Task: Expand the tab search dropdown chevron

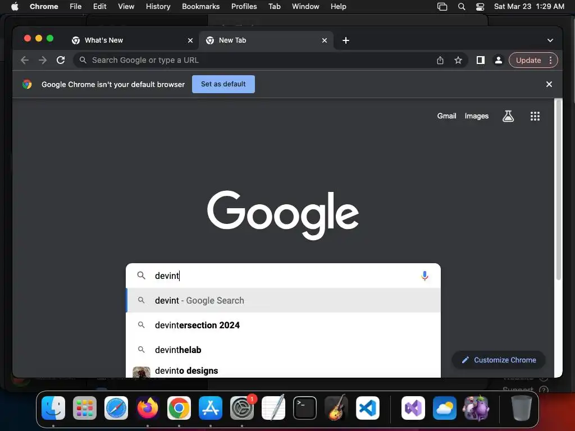Action: click(550, 40)
